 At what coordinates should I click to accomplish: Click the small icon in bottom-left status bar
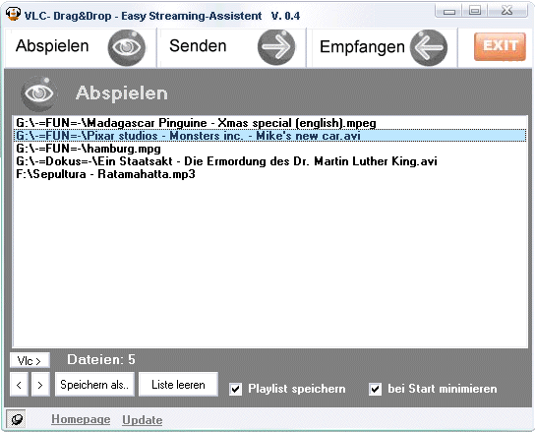coord(16,418)
